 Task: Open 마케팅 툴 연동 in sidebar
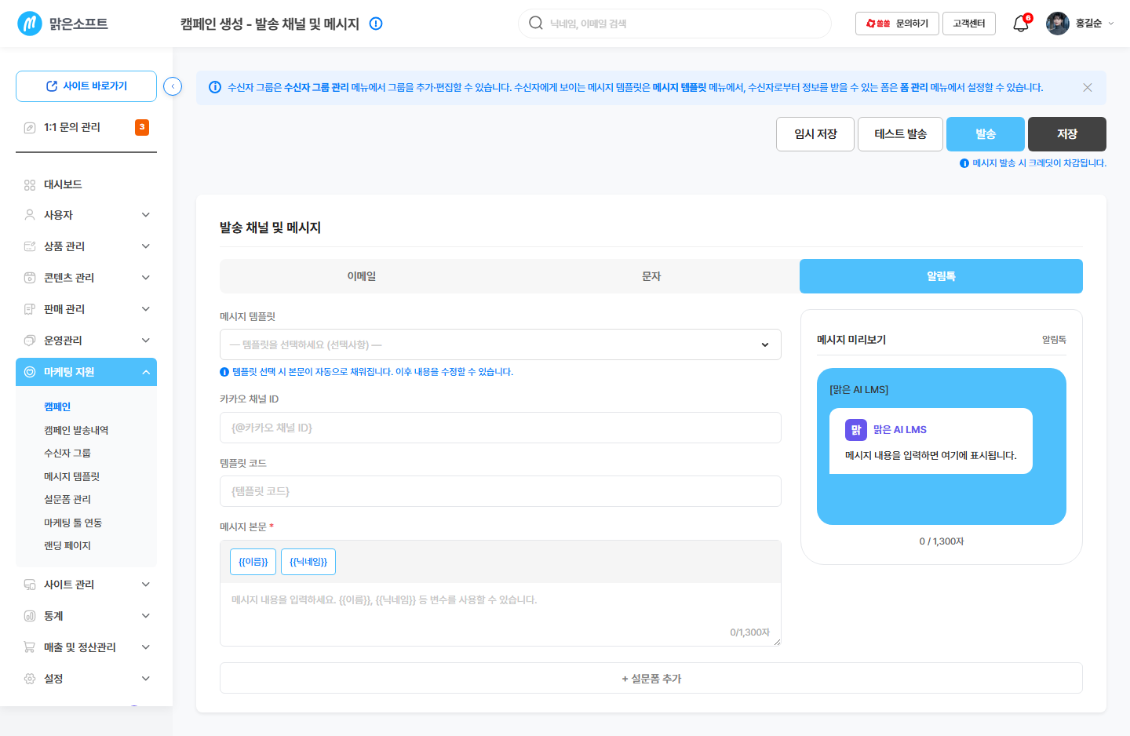click(73, 523)
